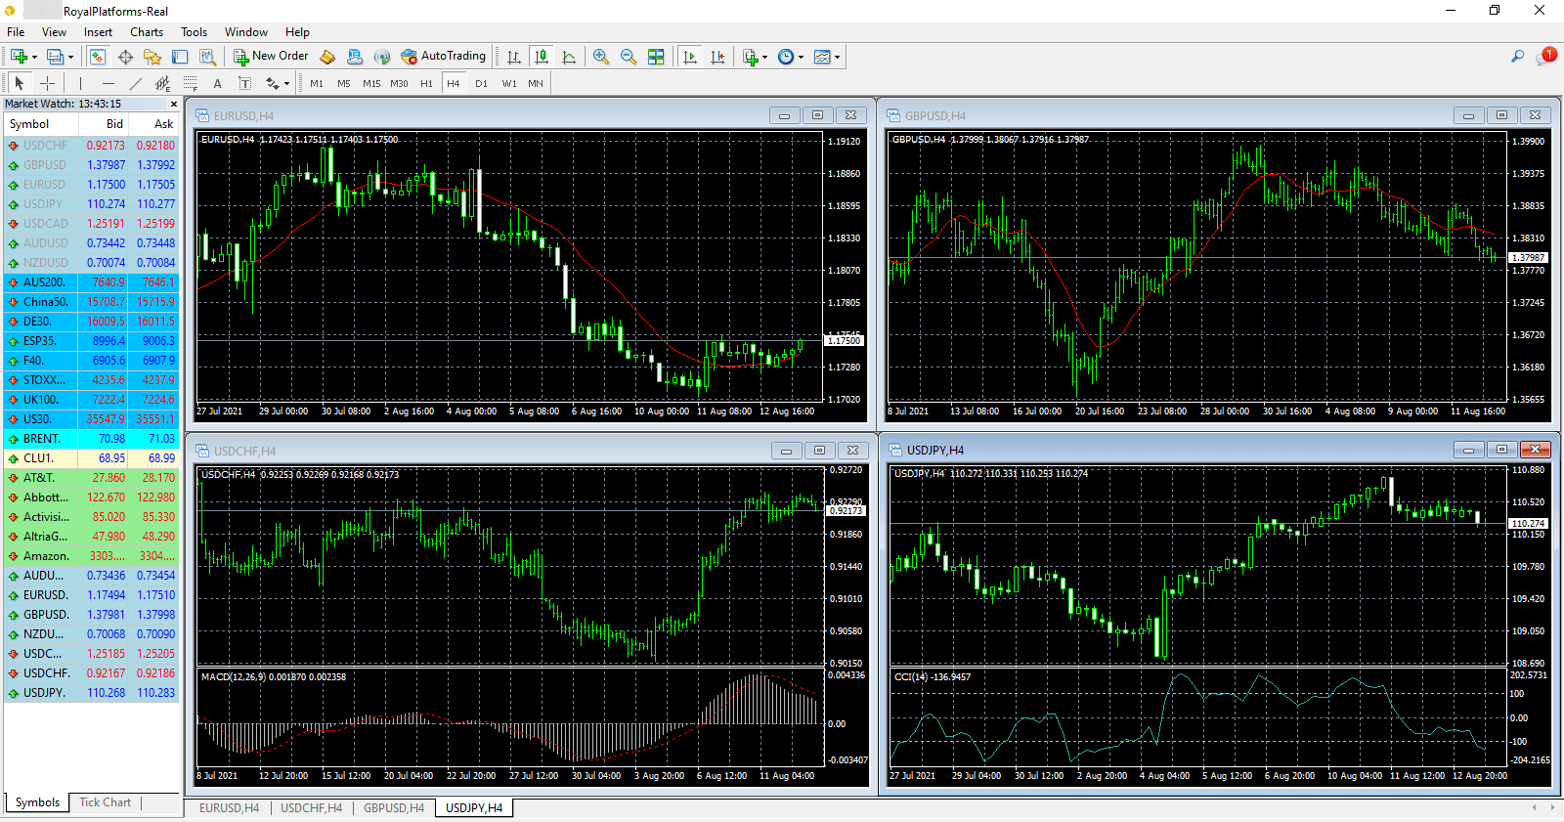The width and height of the screenshot is (1564, 822).
Task: Zoom in on the chart
Action: click(x=601, y=57)
